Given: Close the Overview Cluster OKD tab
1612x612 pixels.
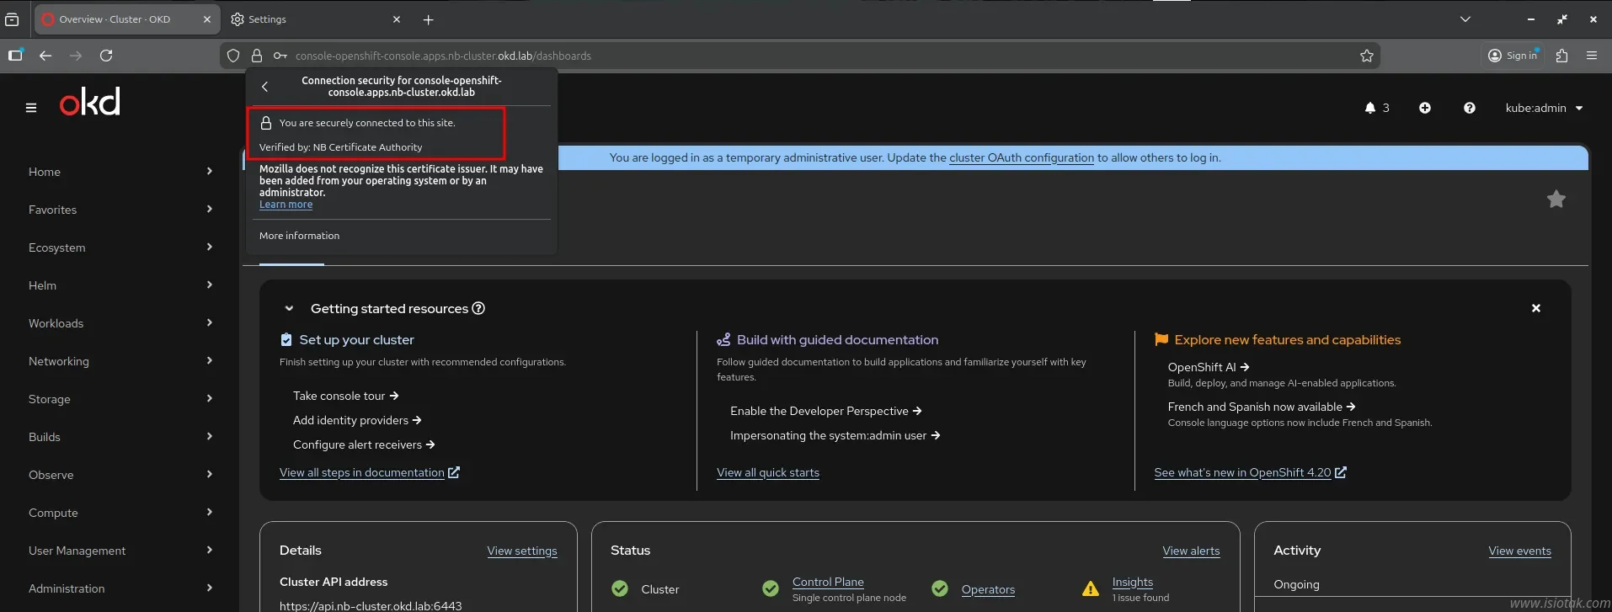Looking at the screenshot, I should [206, 19].
